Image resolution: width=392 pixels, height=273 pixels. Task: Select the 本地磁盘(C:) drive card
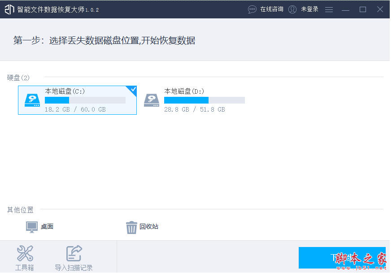(77, 100)
